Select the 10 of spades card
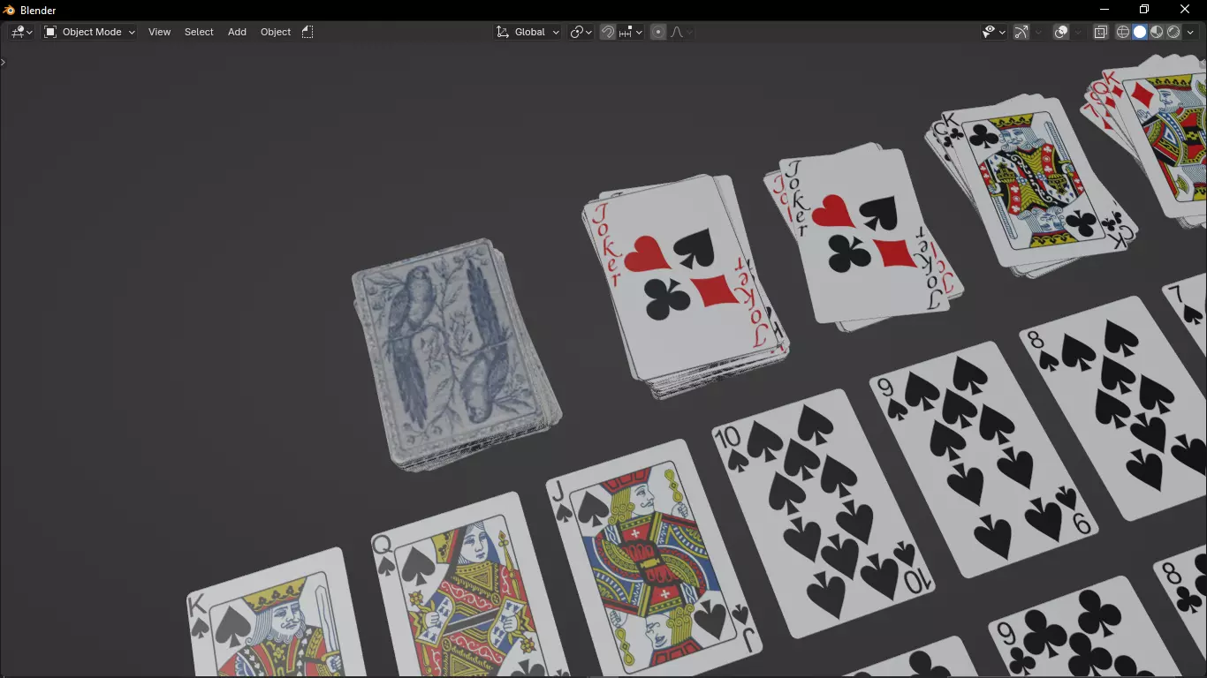The width and height of the screenshot is (1207, 678). 822,512
